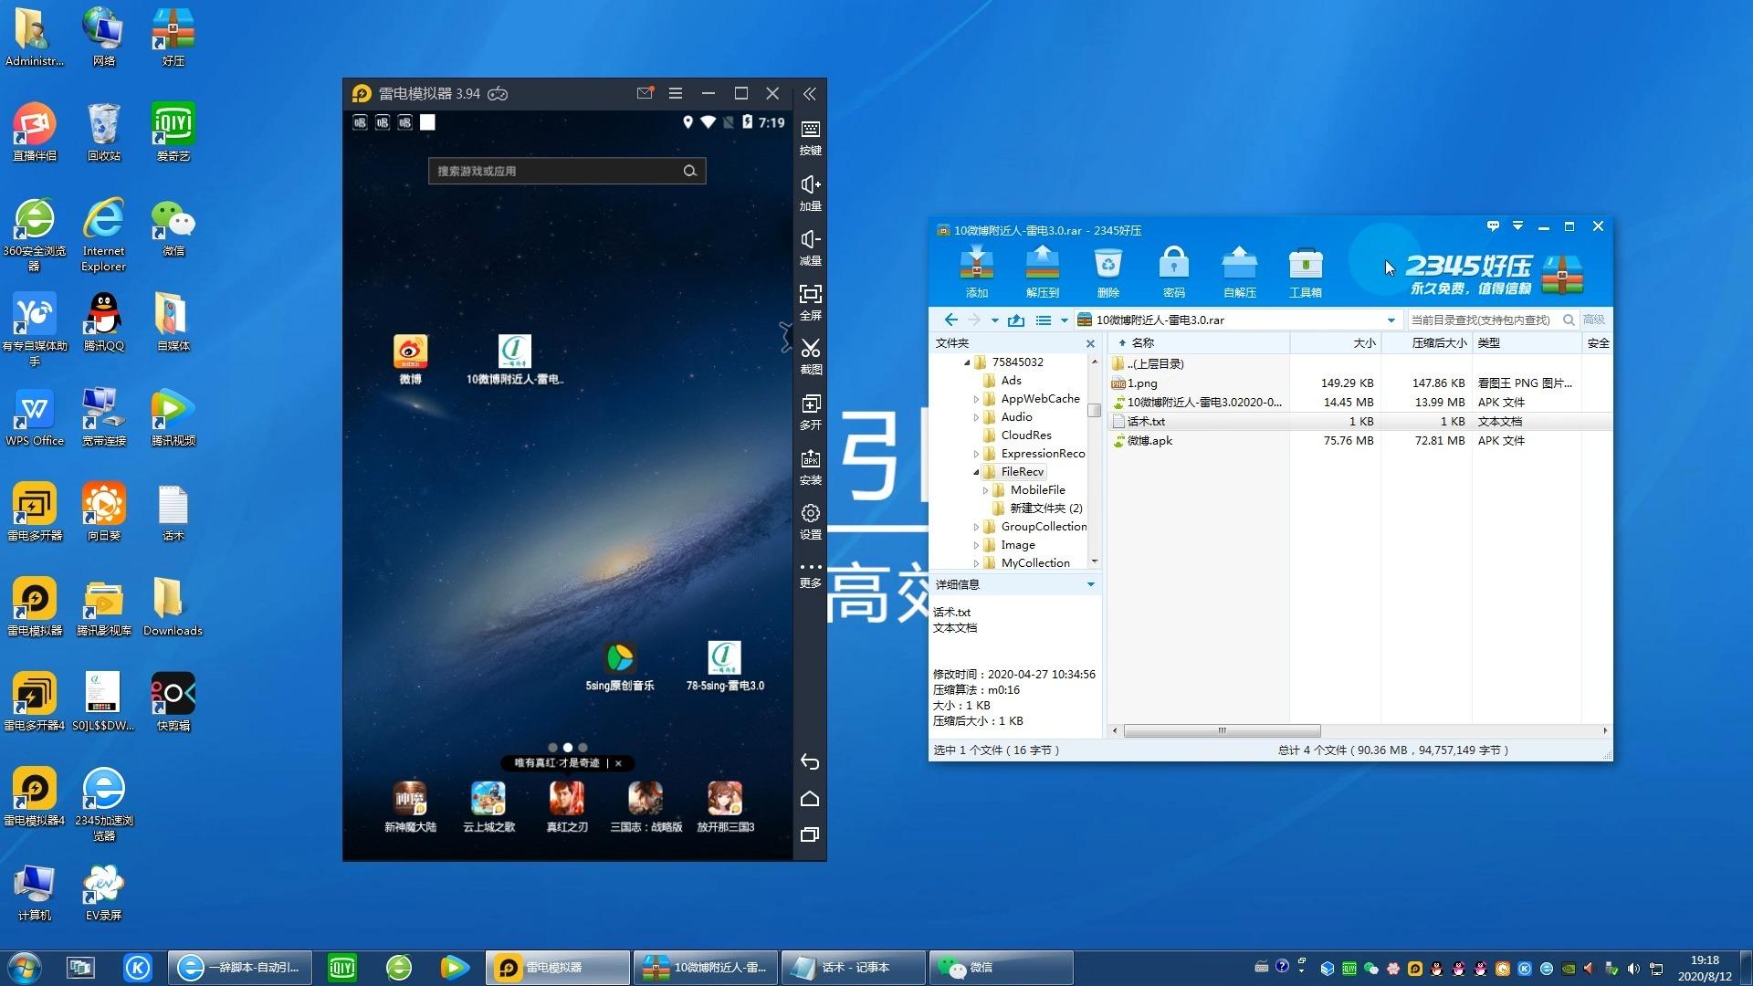Select the 微博.apk file row

click(1360, 441)
